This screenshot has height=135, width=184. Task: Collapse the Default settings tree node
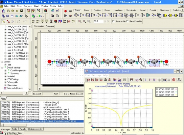pyautogui.click(x=2, y=67)
